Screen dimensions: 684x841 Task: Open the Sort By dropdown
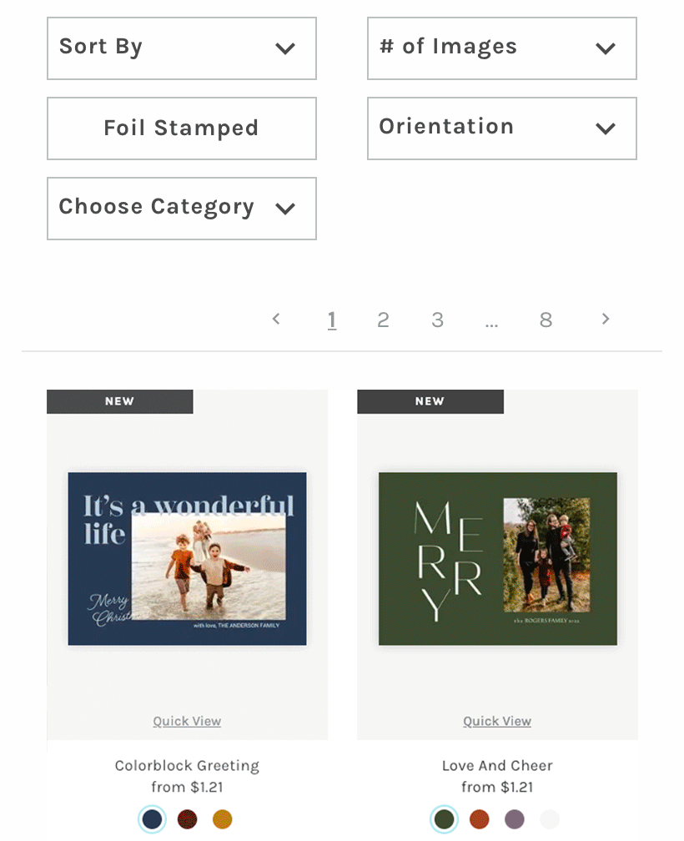click(x=182, y=48)
